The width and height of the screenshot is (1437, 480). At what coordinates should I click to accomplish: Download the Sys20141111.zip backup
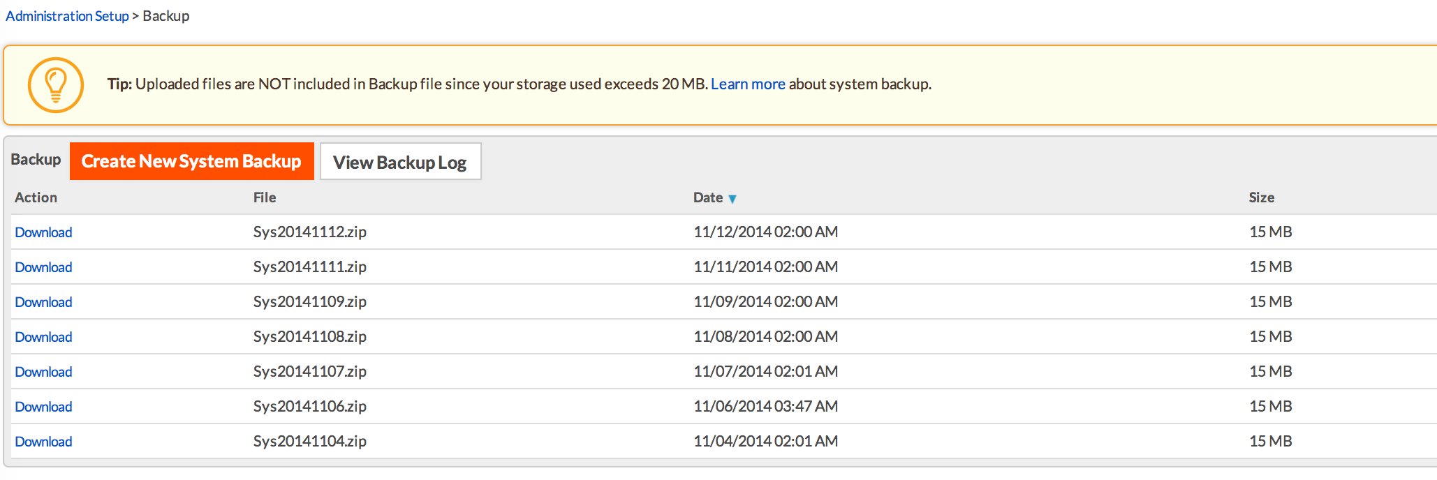(x=43, y=267)
